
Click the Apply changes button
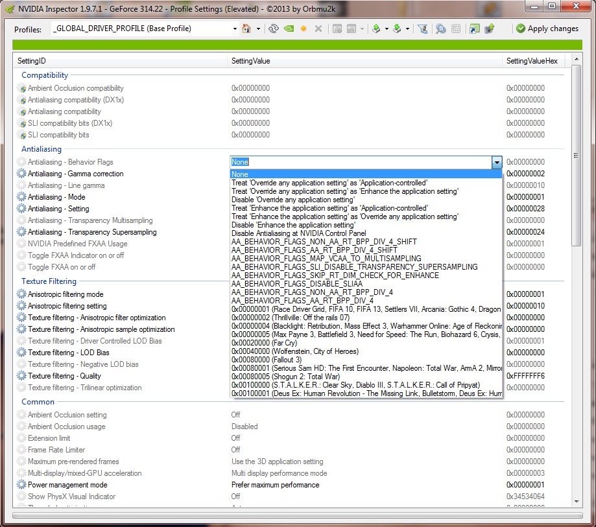click(x=547, y=29)
